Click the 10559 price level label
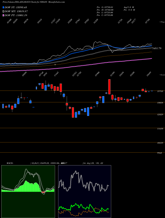The image size is (165, 218). click(160, 143)
